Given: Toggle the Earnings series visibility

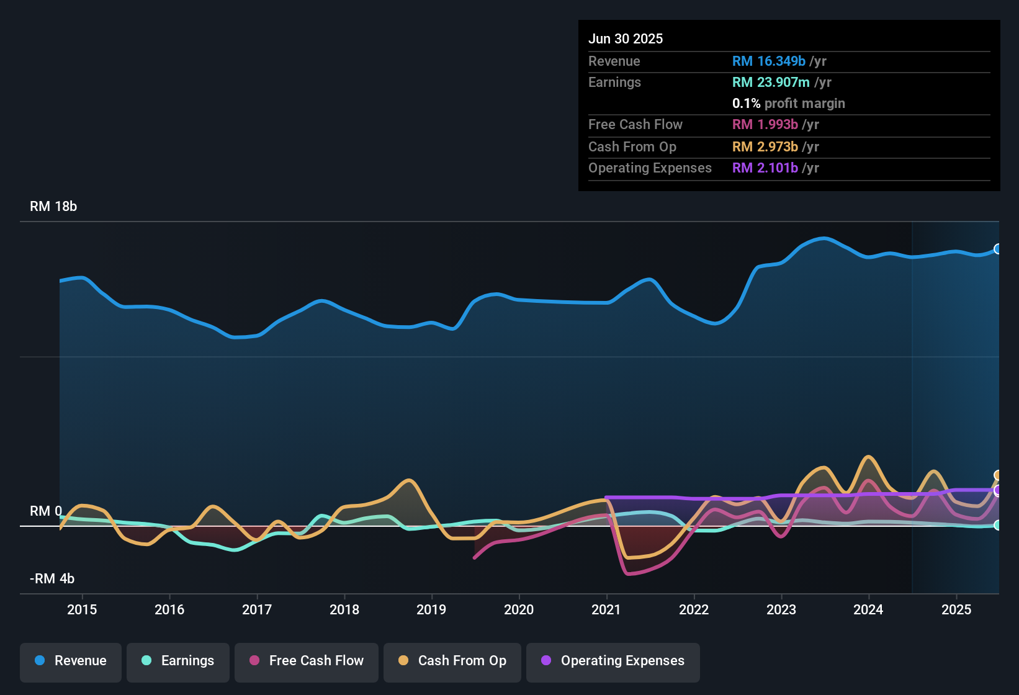Looking at the screenshot, I should coord(177,661).
